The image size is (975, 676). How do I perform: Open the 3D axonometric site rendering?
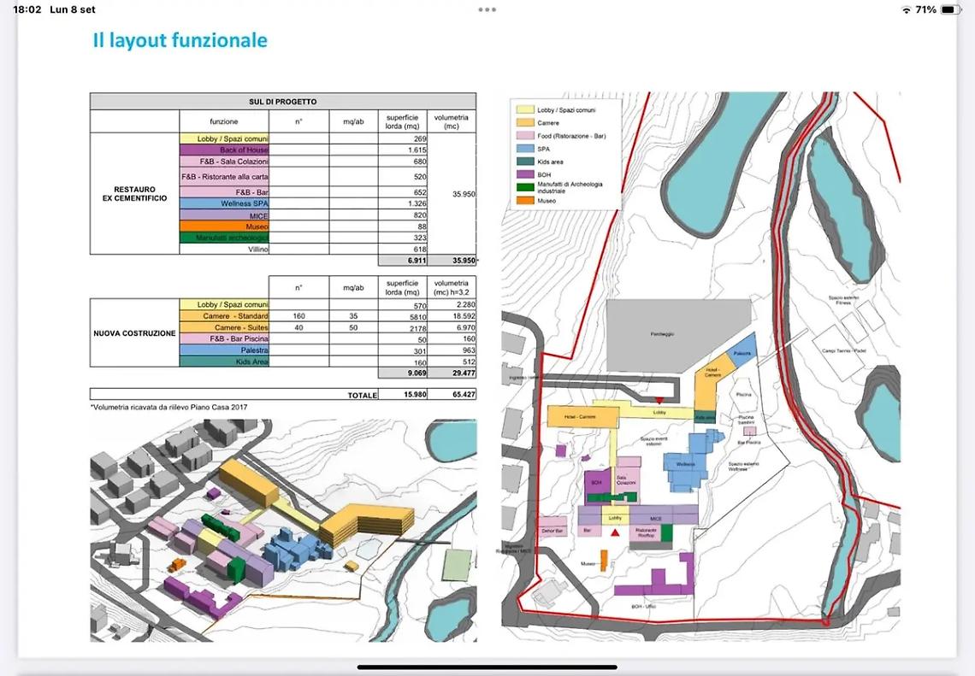[x=283, y=530]
